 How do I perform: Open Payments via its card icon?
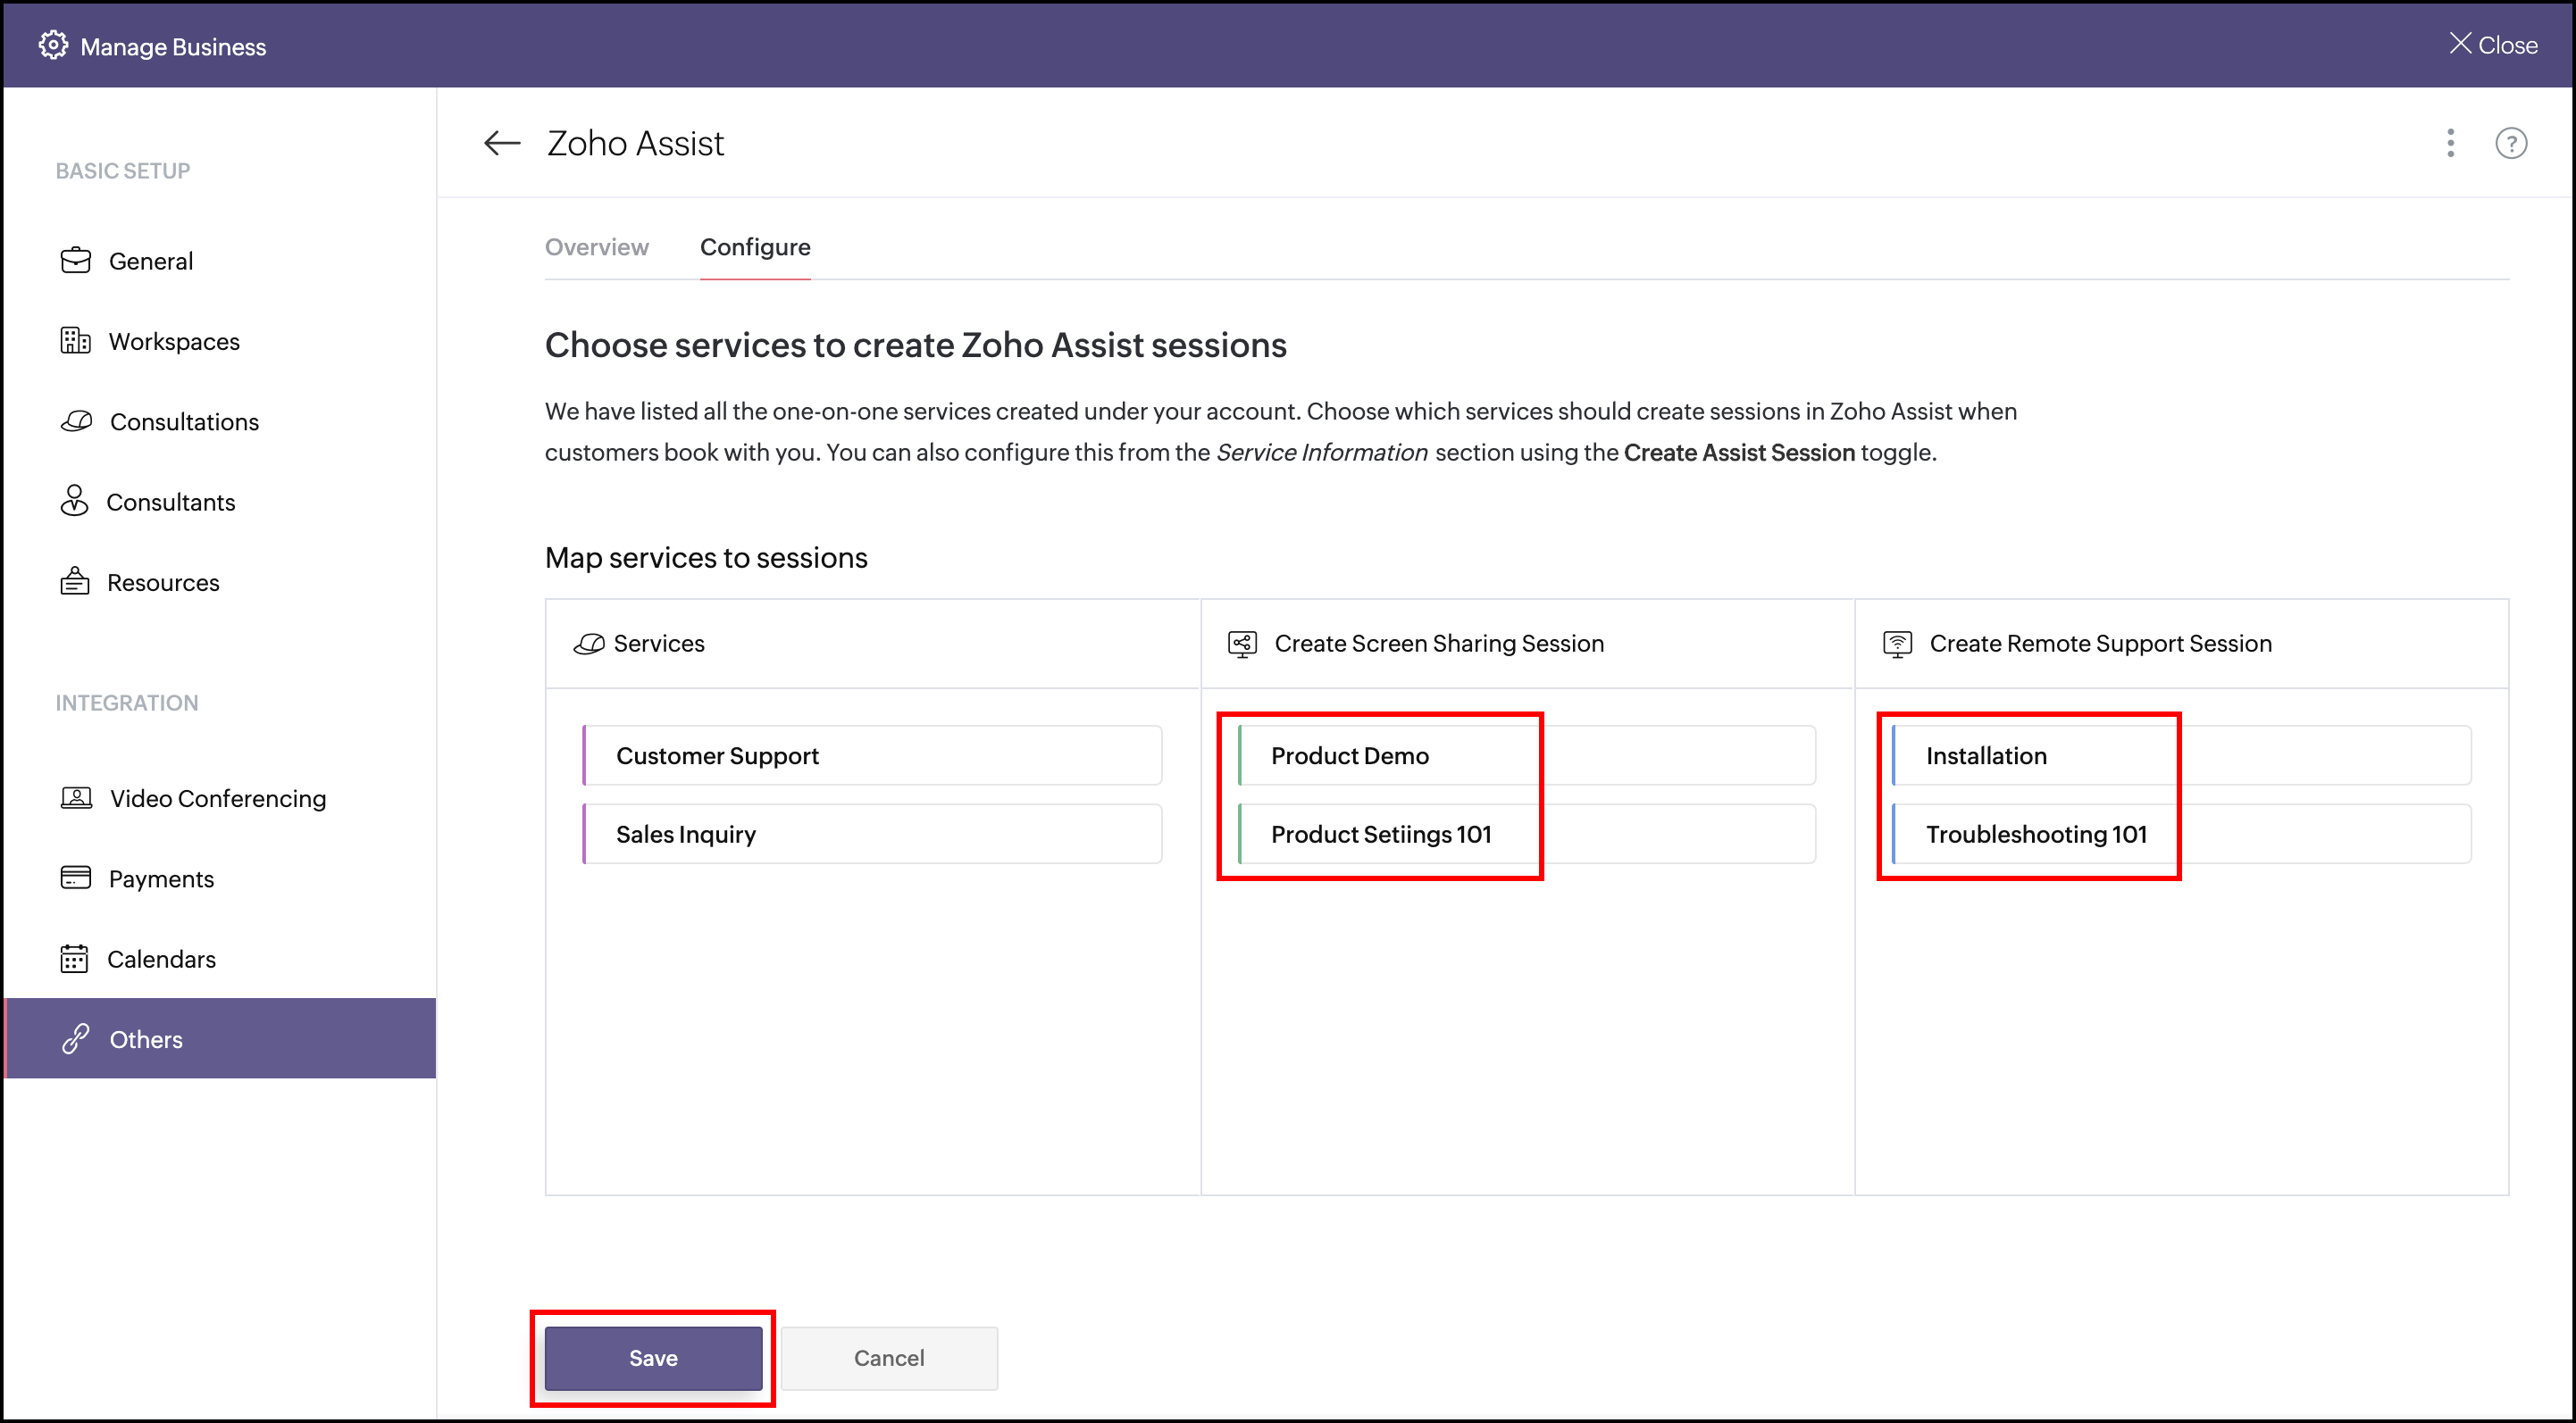pyautogui.click(x=76, y=878)
